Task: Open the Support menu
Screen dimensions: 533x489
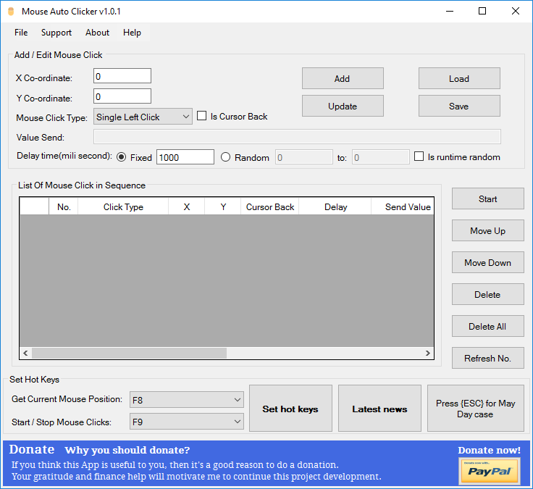Action: 56,33
